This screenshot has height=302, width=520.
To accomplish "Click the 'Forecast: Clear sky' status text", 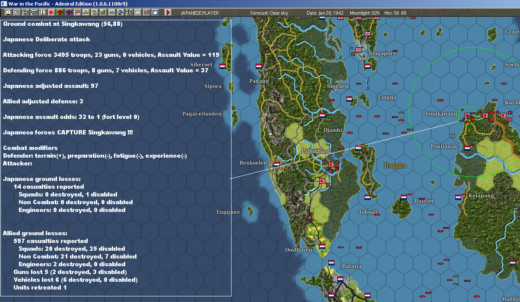I will (x=269, y=13).
